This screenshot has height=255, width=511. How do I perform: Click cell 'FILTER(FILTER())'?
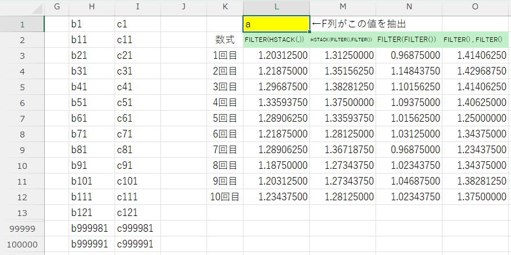[409, 40]
